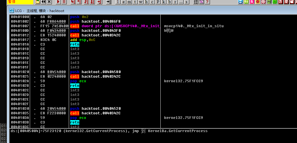This screenshot has width=297, height=143.
Task: Click the GetCurrentProcess info line below disassembly
Action: tap(109, 131)
